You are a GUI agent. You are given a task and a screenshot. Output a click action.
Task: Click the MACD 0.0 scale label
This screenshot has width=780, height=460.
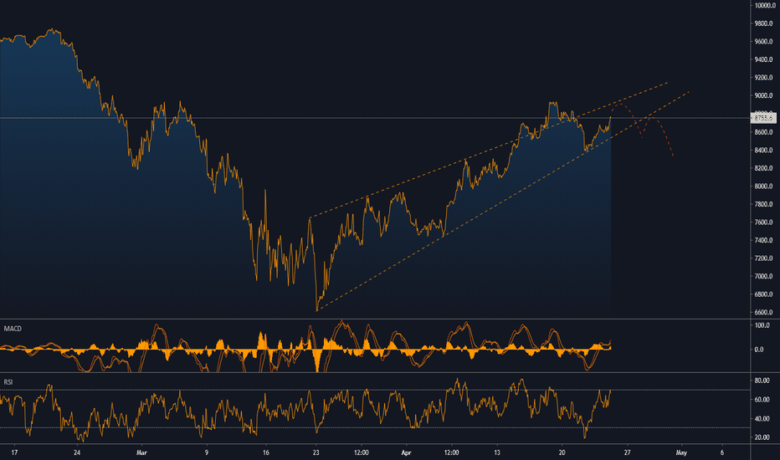pyautogui.click(x=759, y=350)
